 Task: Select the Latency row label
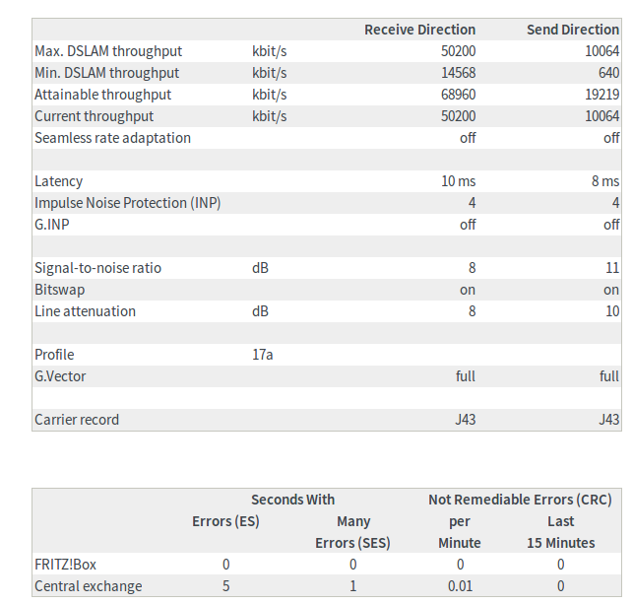click(59, 181)
